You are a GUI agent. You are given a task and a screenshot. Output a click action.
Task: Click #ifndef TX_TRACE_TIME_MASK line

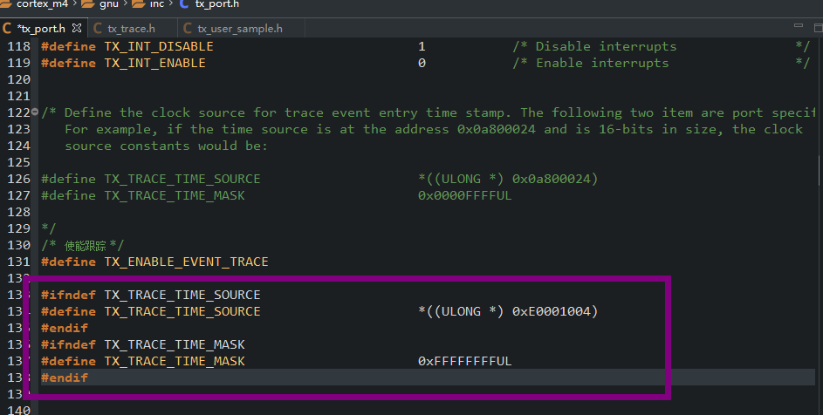(143, 344)
